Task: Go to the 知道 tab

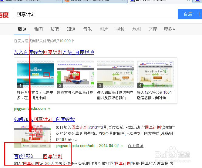Action: 71,29
